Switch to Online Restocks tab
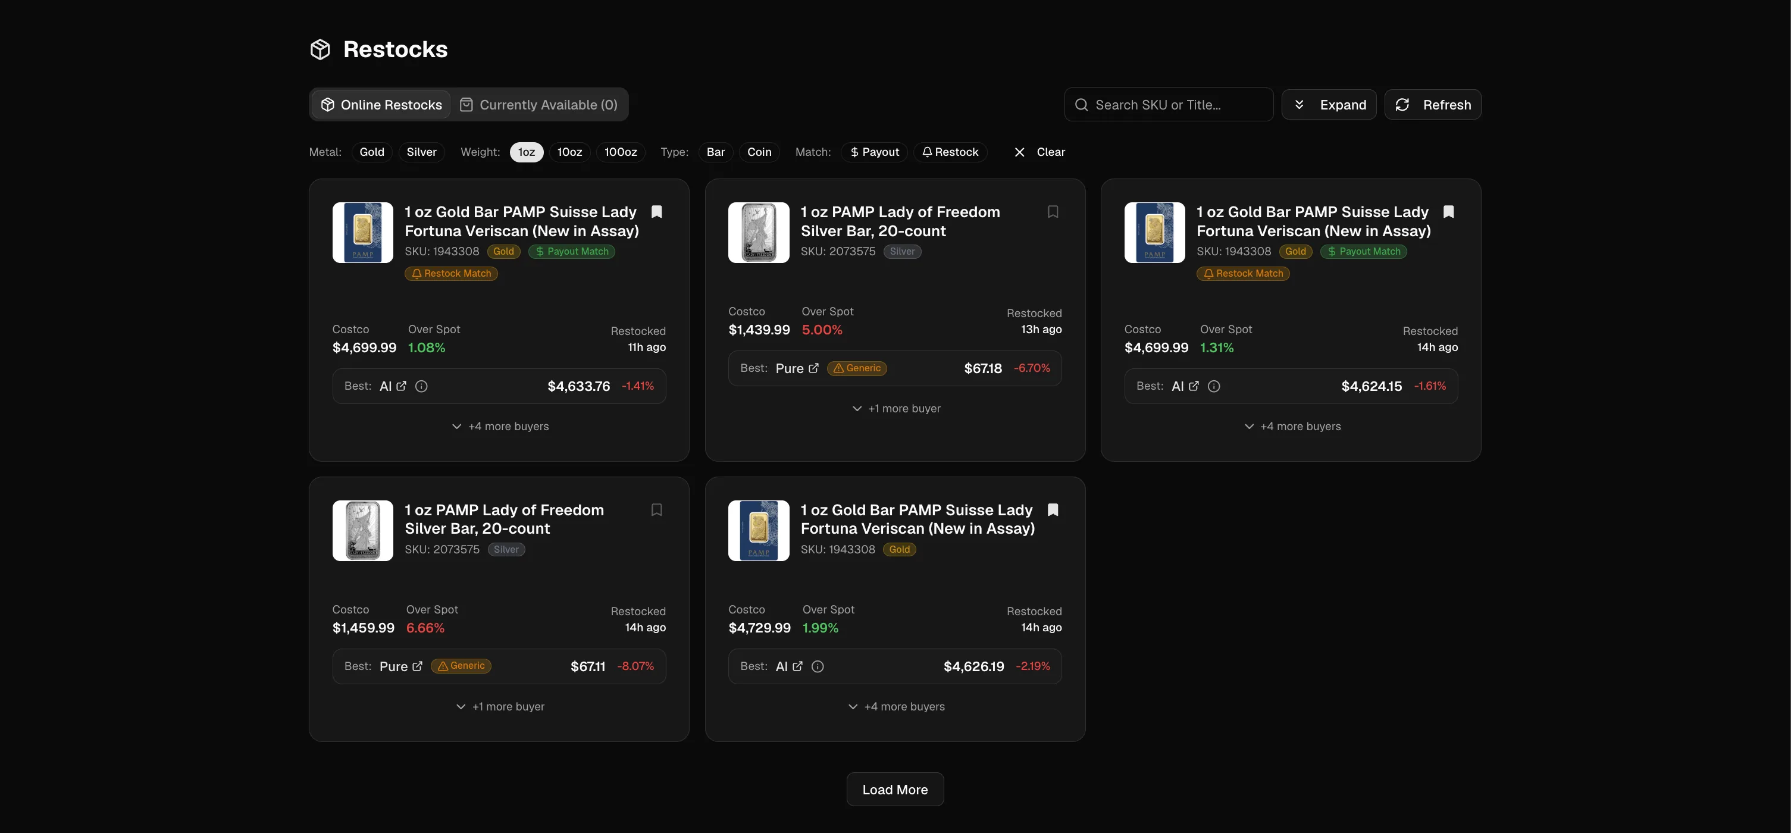This screenshot has height=833, width=1791. click(x=381, y=105)
